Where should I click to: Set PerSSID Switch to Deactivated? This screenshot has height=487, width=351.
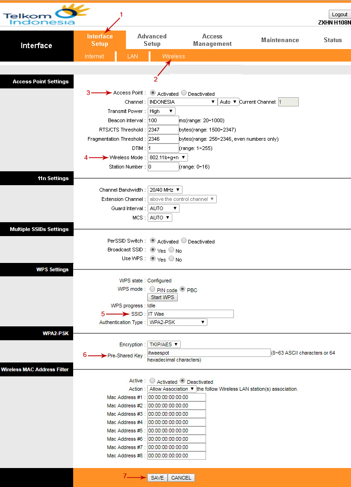coord(184,240)
